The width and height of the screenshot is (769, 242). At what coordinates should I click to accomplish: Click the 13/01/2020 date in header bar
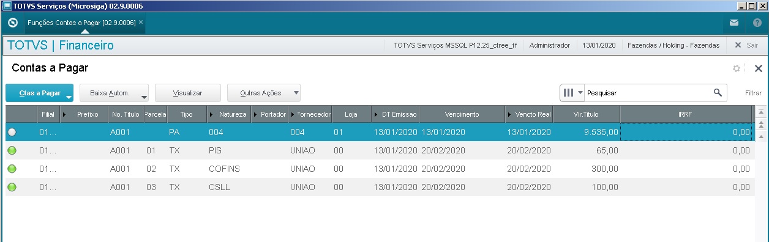click(599, 45)
